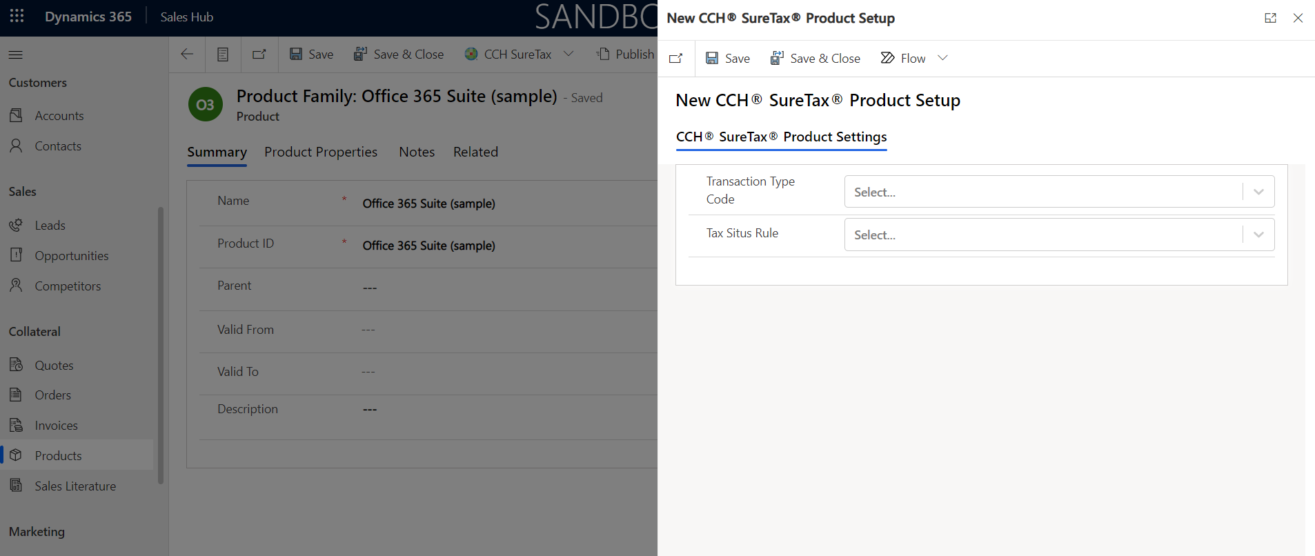Expand the quick create panel to full form
Screen dimensions: 1315x556
tap(1270, 18)
